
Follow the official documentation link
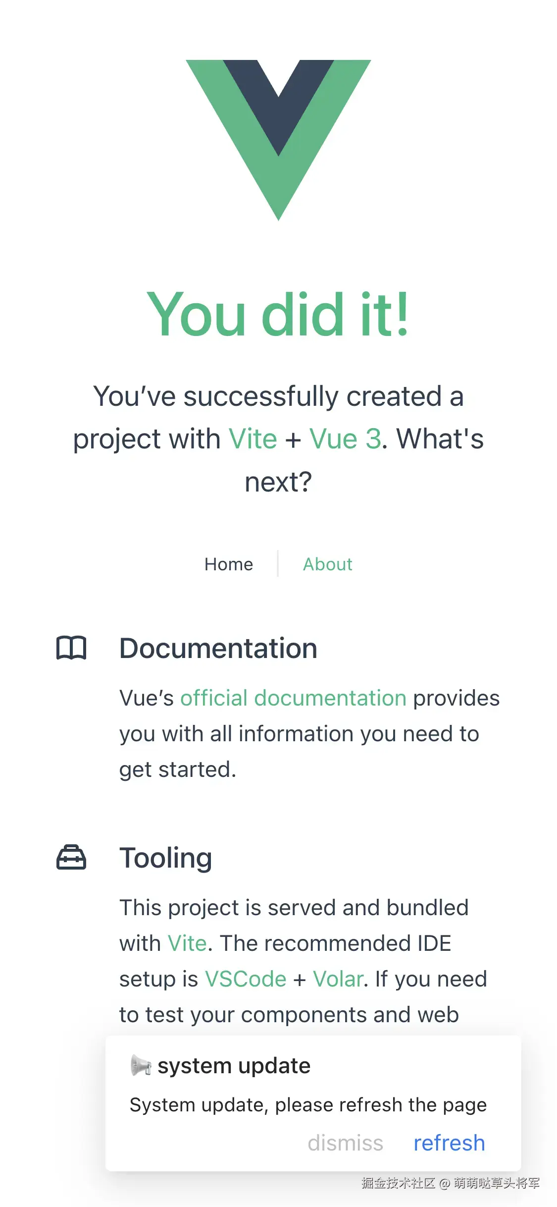293,698
